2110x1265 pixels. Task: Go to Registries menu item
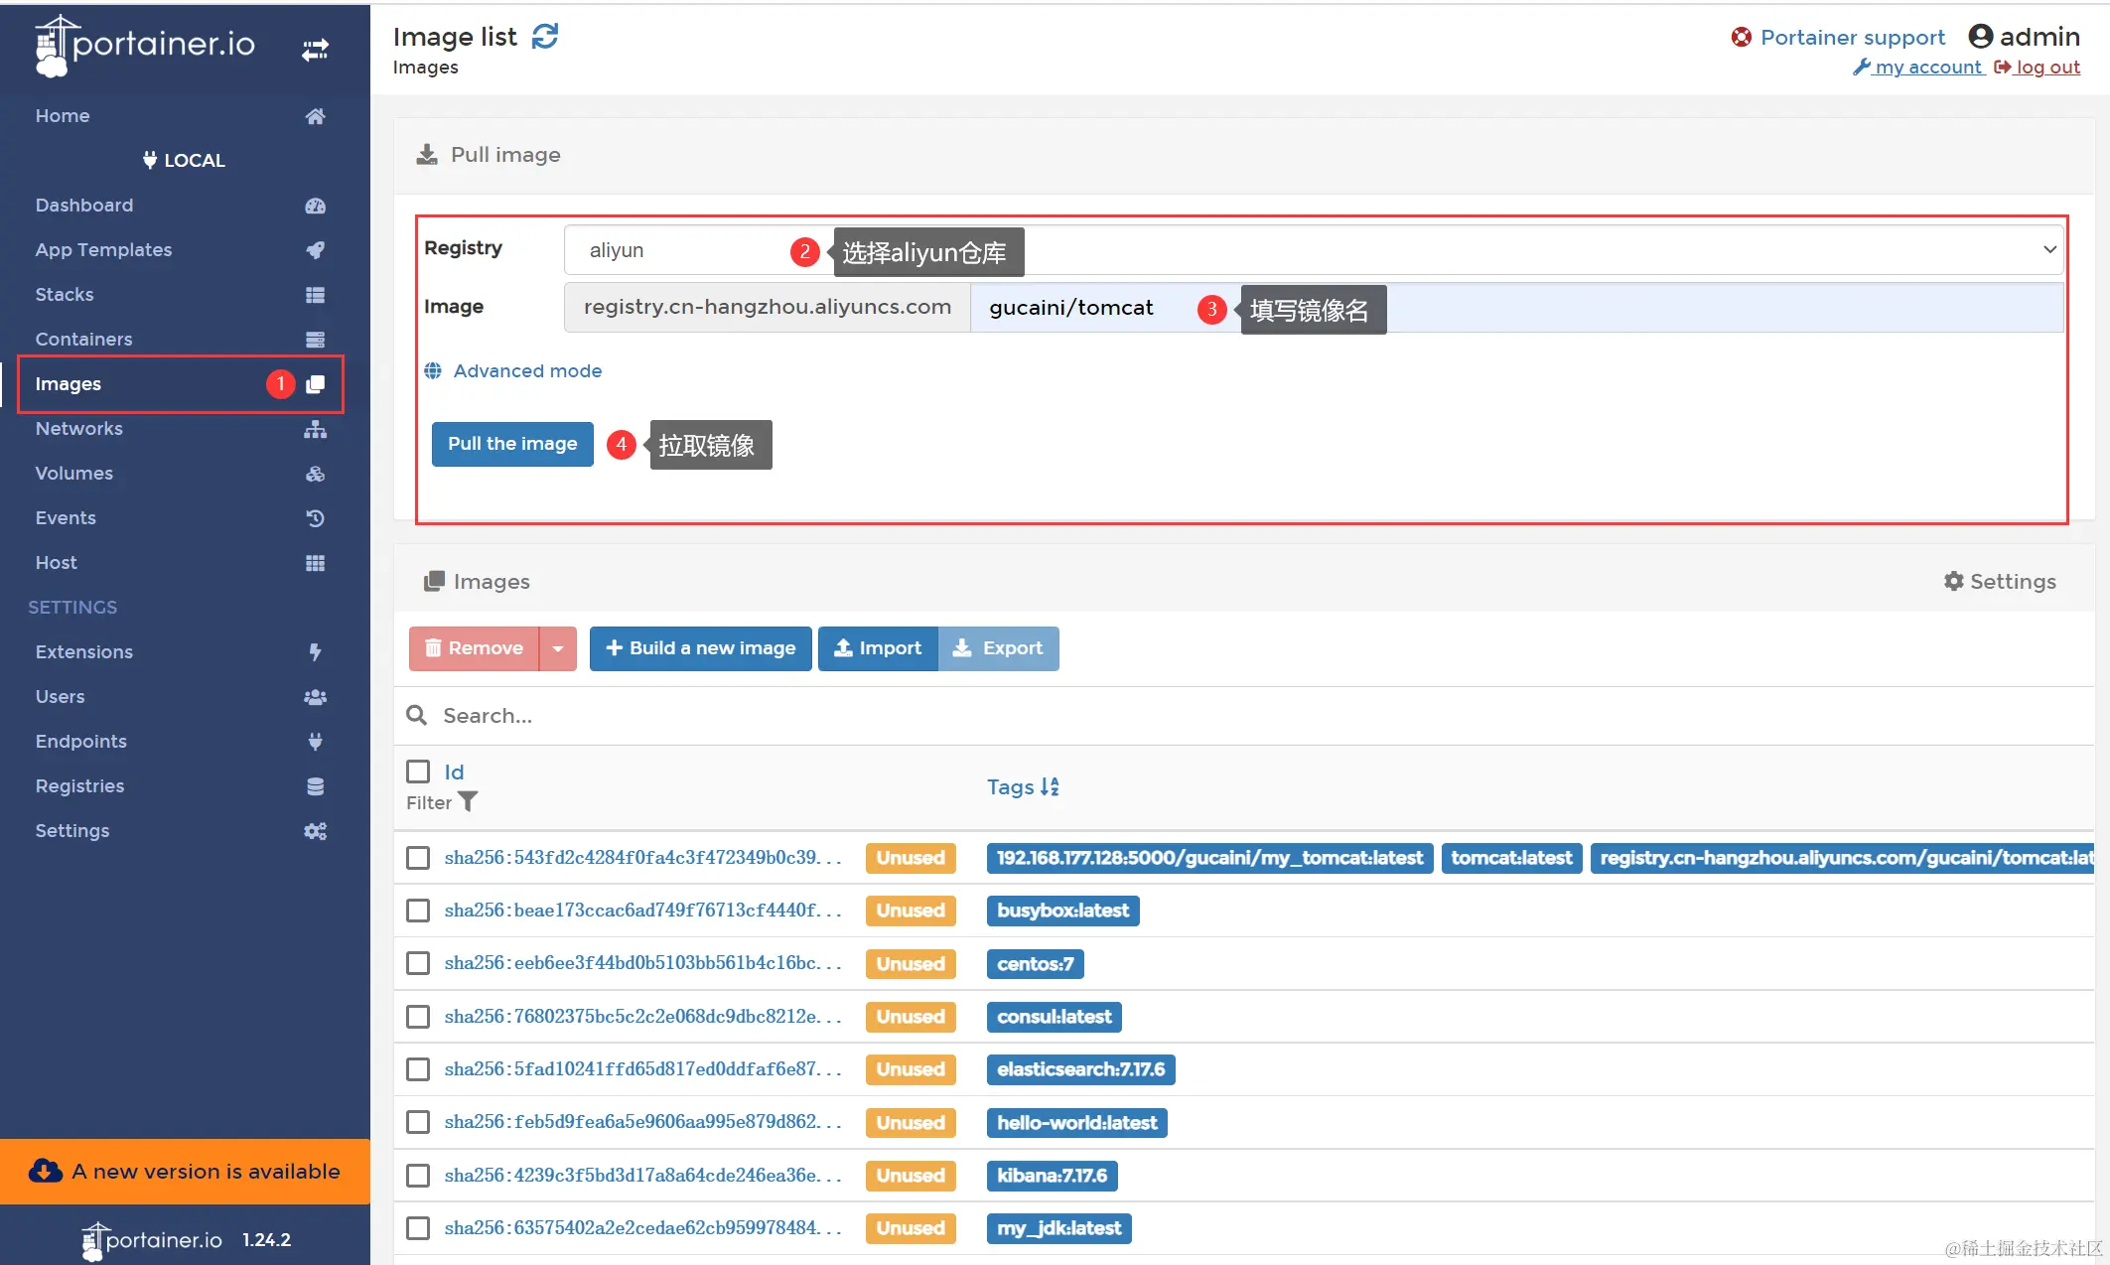click(79, 785)
